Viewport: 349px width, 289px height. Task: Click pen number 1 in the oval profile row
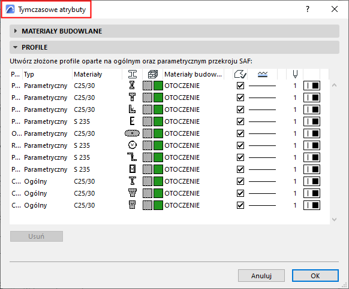pyautogui.click(x=295, y=133)
